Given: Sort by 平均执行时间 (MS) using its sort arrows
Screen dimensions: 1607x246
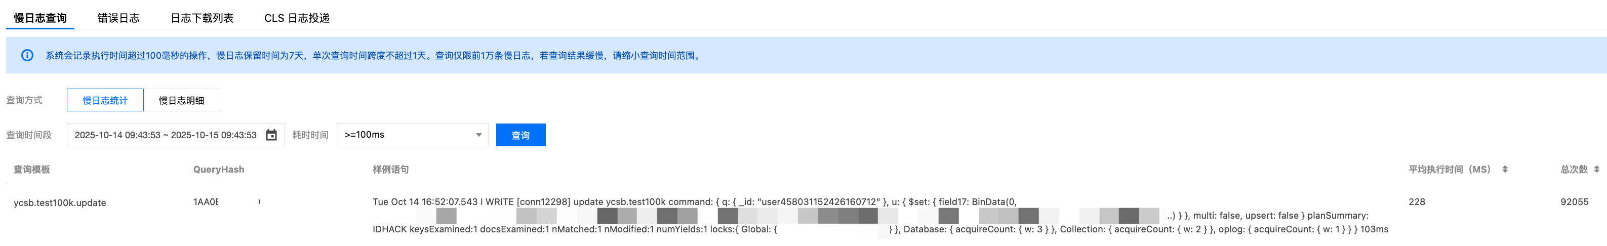Looking at the screenshot, I should point(1505,169).
